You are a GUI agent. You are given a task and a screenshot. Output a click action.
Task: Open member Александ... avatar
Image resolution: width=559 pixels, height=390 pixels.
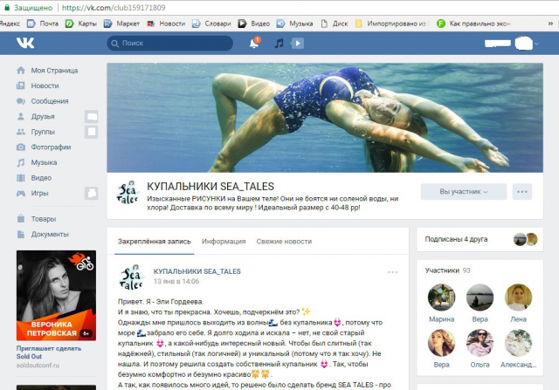tap(518, 343)
